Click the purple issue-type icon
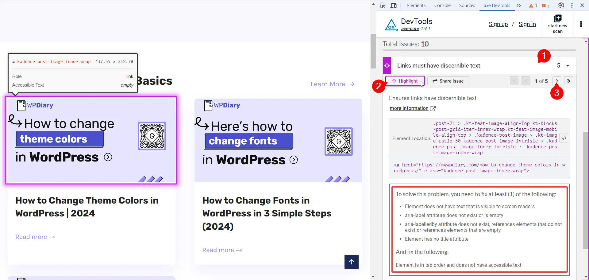589x280 pixels. pos(387,65)
